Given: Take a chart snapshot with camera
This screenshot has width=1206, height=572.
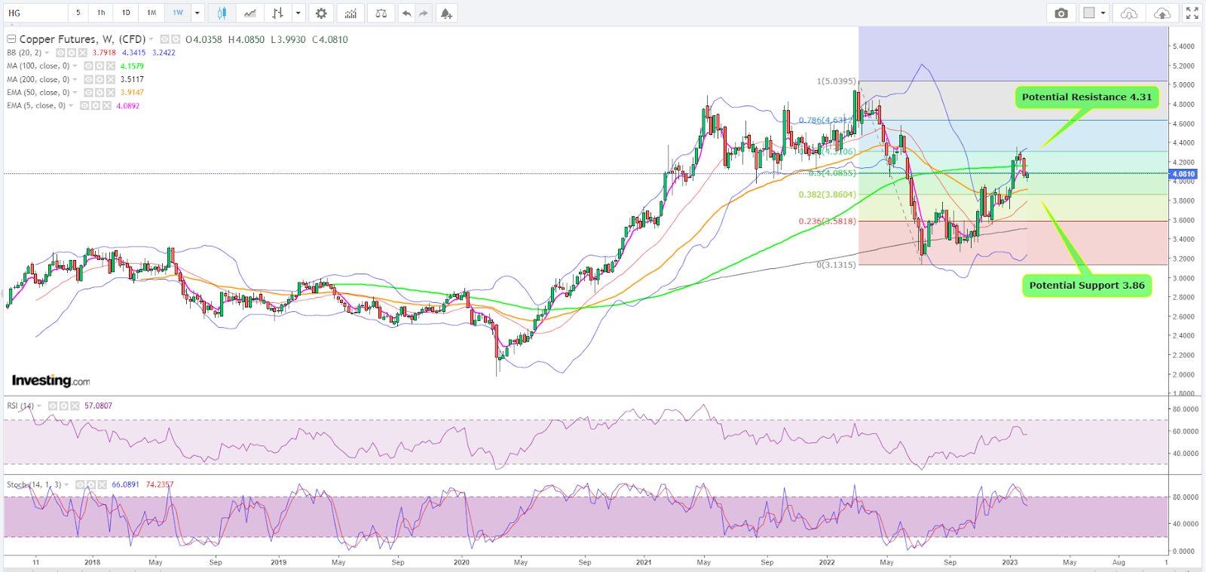Looking at the screenshot, I should click(1061, 13).
